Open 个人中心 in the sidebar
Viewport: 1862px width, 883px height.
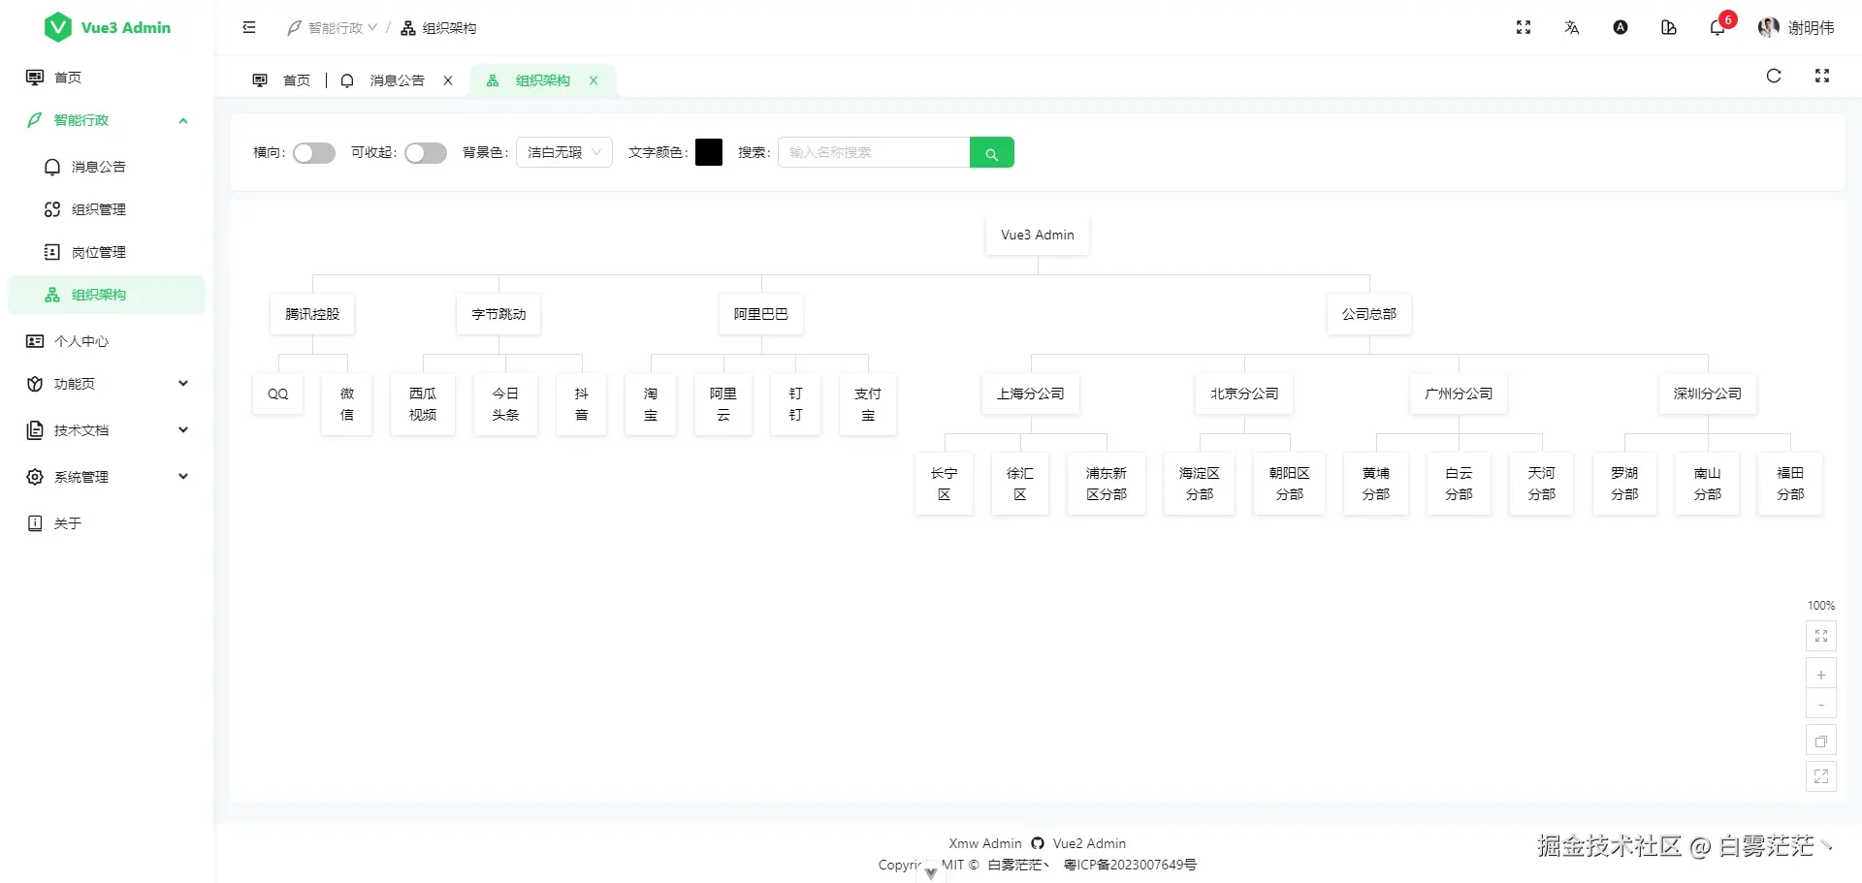click(107, 341)
